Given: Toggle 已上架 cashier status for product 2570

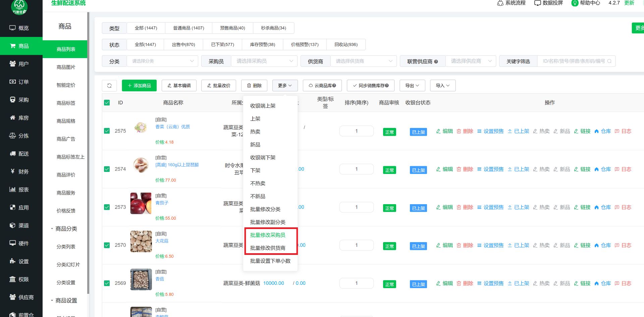Looking at the screenshot, I should click(418, 246).
